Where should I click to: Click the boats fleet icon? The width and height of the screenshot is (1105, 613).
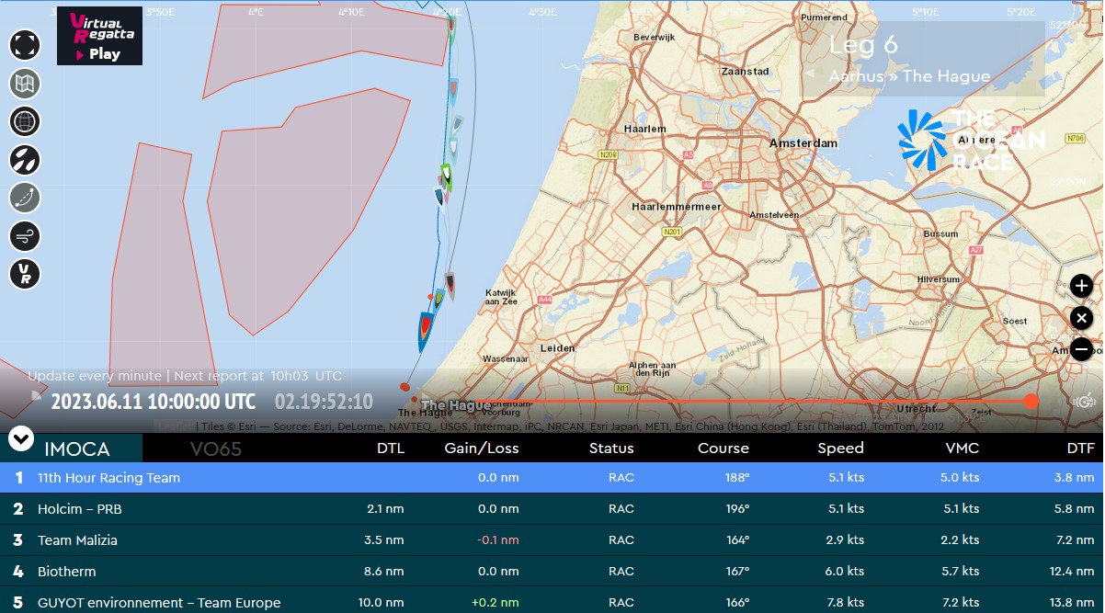pyautogui.click(x=25, y=160)
